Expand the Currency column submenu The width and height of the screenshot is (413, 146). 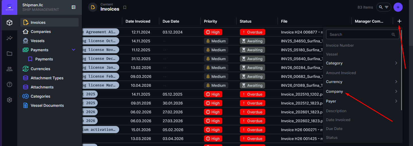coord(396,82)
